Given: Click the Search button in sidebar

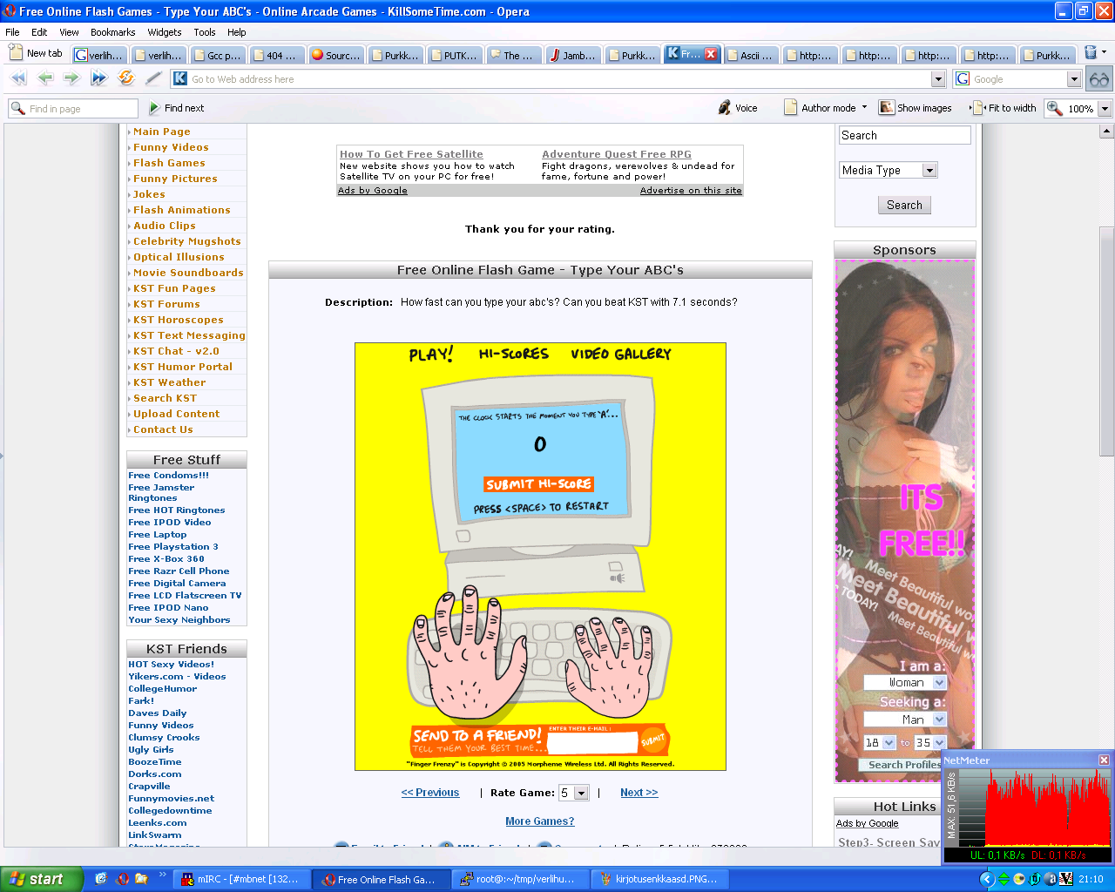Looking at the screenshot, I should click(904, 205).
